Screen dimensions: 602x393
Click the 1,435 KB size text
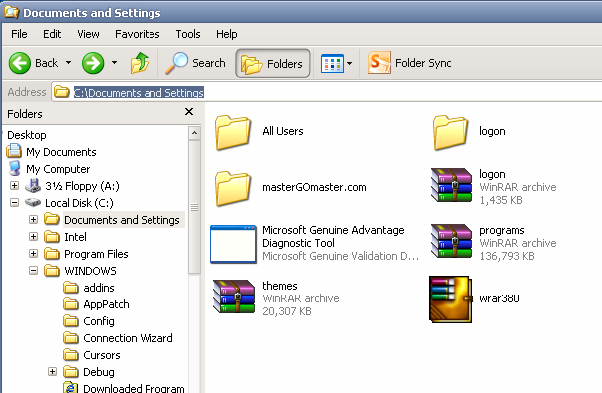point(501,200)
